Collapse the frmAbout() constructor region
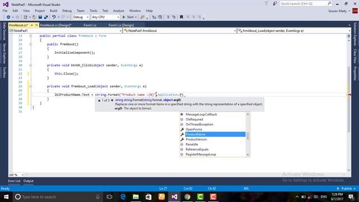The height and width of the screenshot is (202, 359). click(30, 44)
